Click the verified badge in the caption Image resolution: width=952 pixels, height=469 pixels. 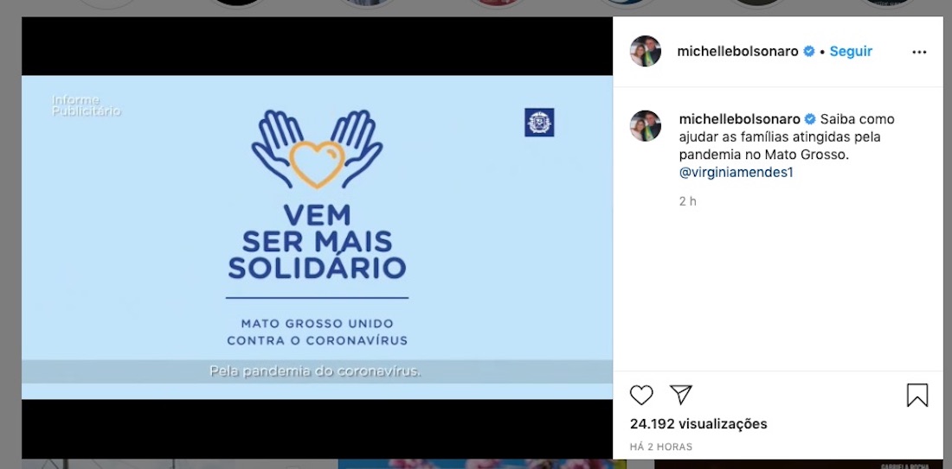(x=810, y=119)
